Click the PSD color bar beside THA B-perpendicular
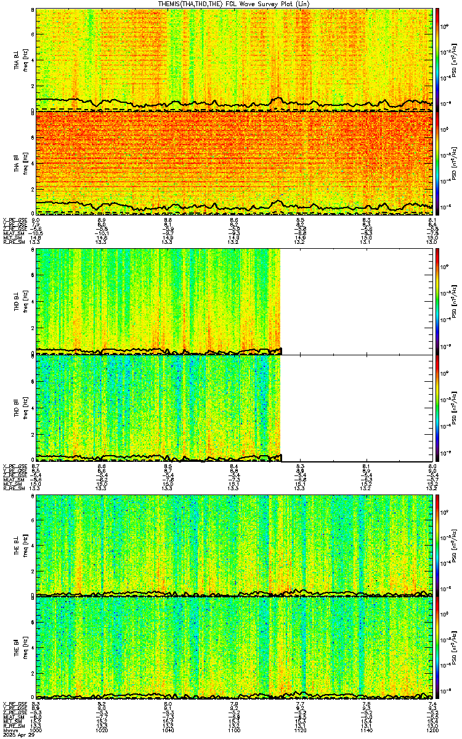Viewport: 462px width, 739px height. tap(438, 60)
